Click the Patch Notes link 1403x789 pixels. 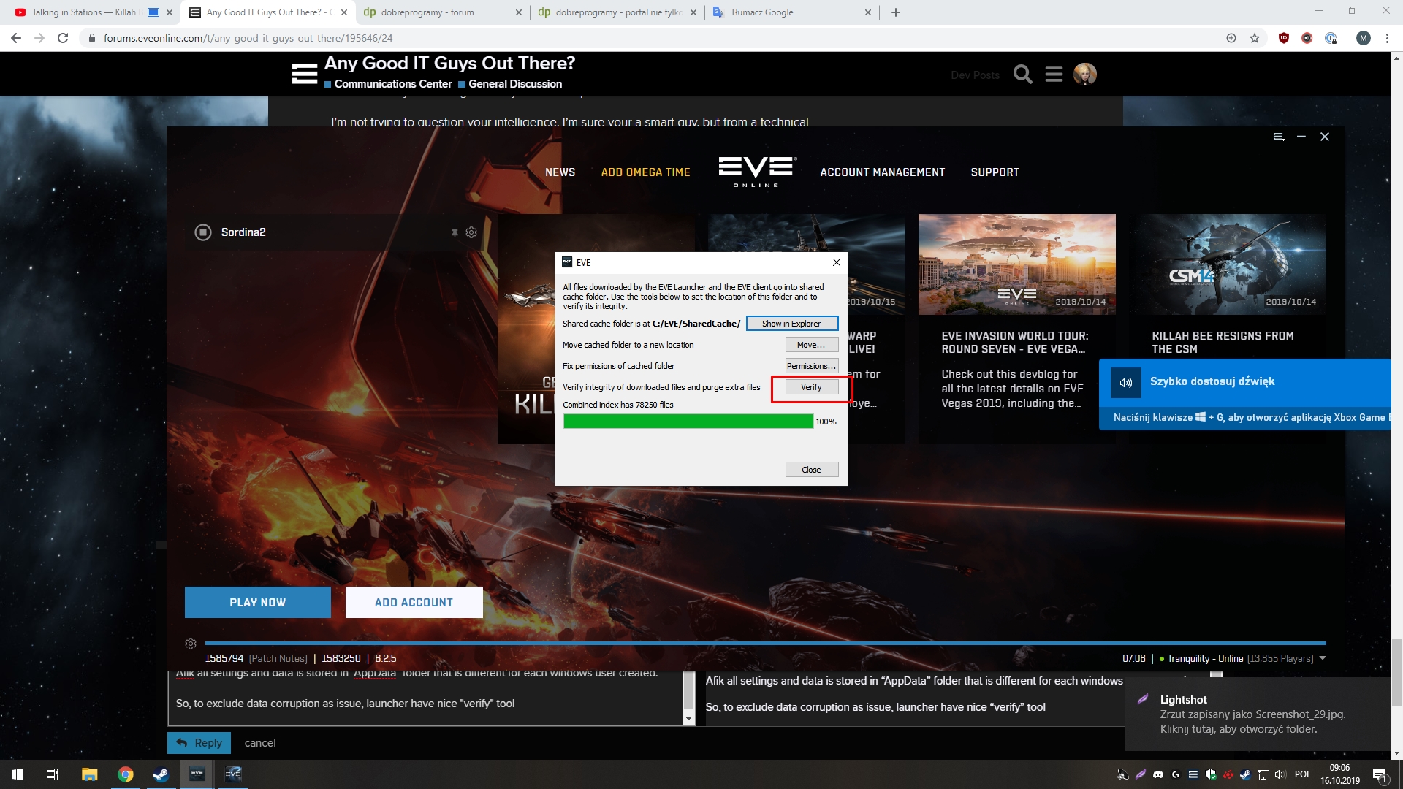click(x=278, y=658)
